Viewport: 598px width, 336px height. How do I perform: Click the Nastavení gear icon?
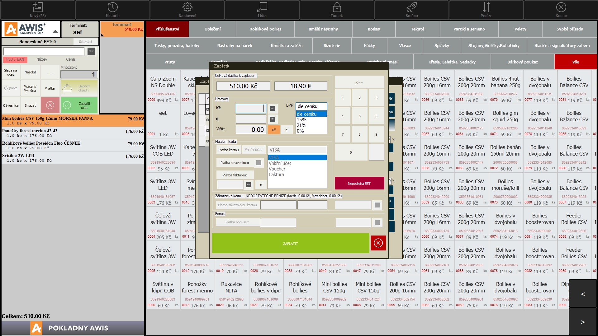point(187,7)
